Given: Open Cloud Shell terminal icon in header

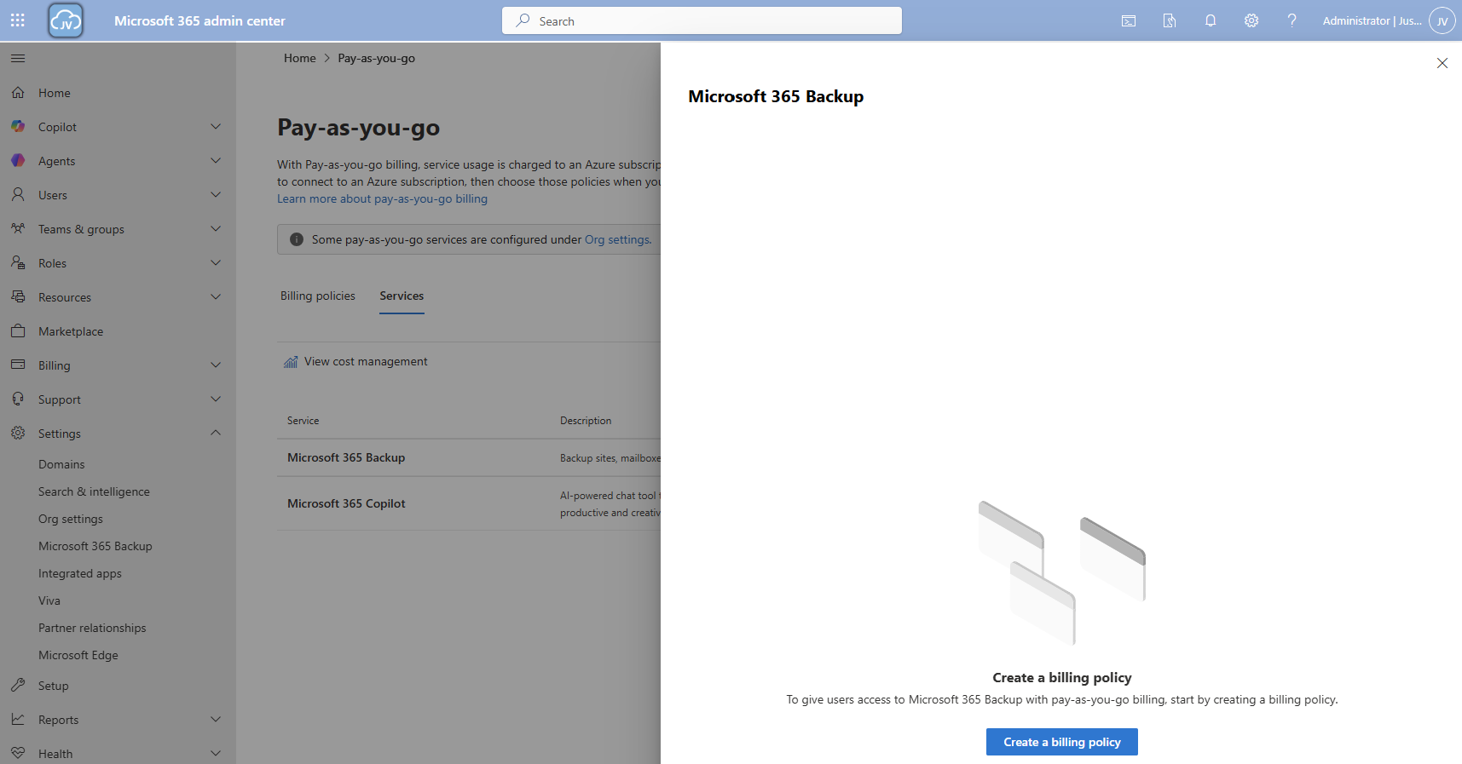Looking at the screenshot, I should click(x=1128, y=20).
